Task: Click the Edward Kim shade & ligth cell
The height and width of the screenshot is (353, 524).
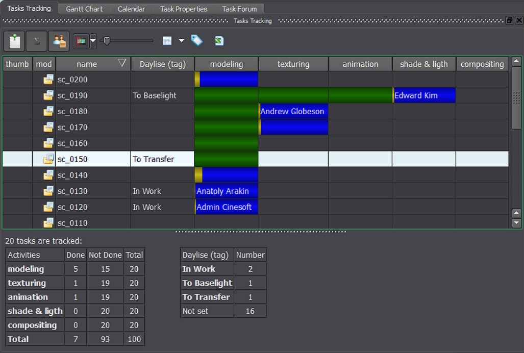Action: click(424, 95)
